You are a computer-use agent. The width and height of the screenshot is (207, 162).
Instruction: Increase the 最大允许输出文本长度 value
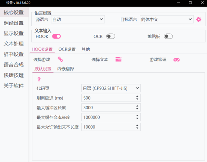pyautogui.click(x=137, y=125)
